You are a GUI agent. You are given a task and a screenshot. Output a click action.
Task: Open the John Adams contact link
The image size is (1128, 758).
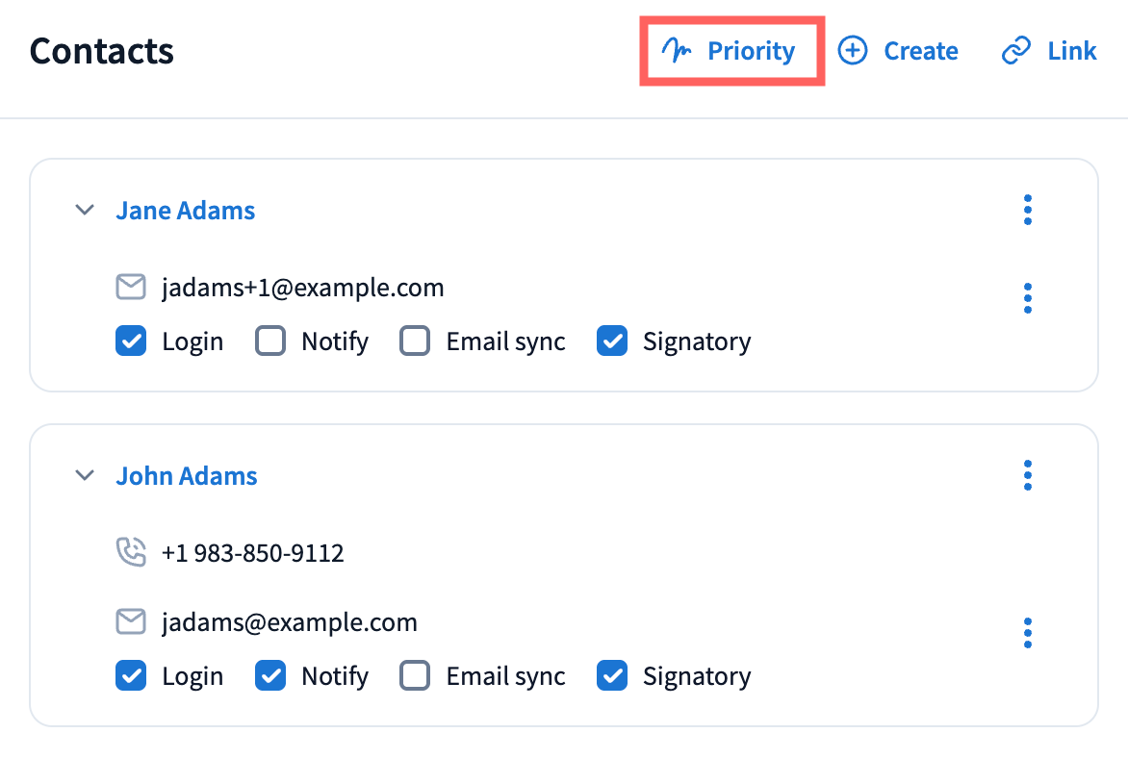(x=187, y=476)
